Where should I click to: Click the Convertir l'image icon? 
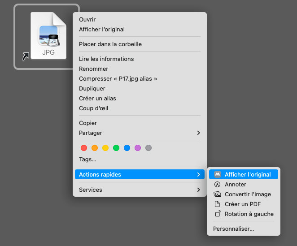click(x=217, y=194)
